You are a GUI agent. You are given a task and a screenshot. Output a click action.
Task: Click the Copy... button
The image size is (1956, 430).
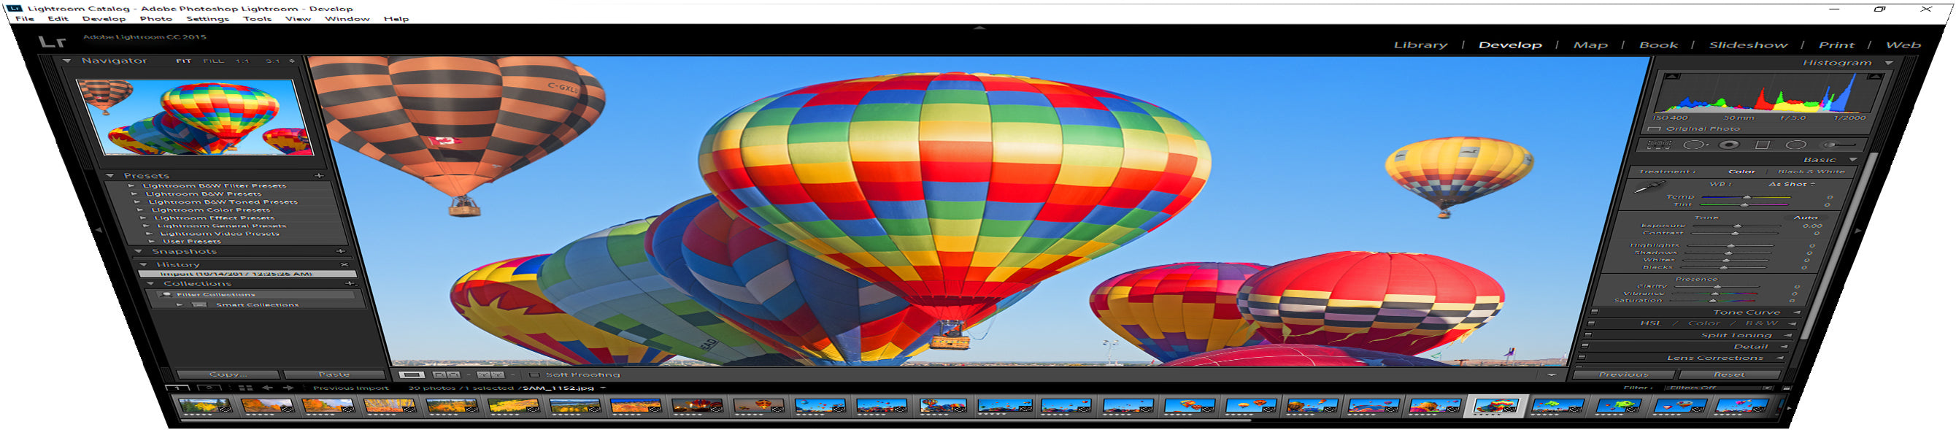tap(228, 375)
